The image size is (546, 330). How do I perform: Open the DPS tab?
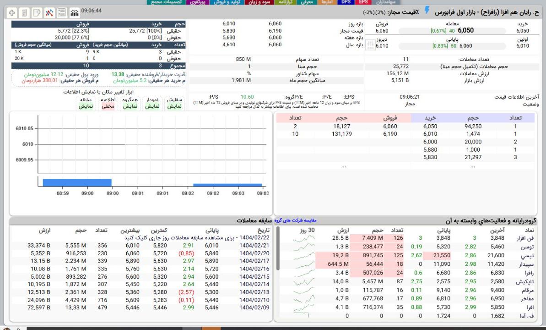tap(349, 2)
